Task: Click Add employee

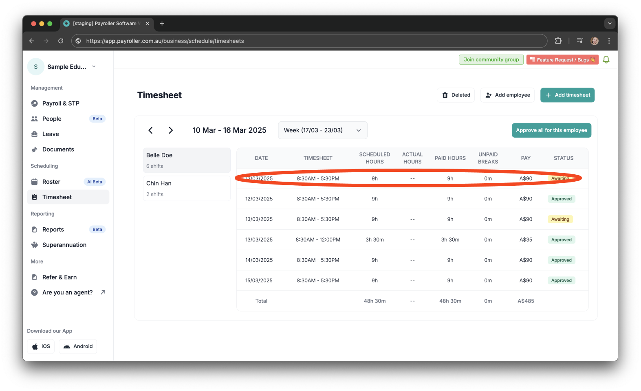Action: click(x=507, y=95)
